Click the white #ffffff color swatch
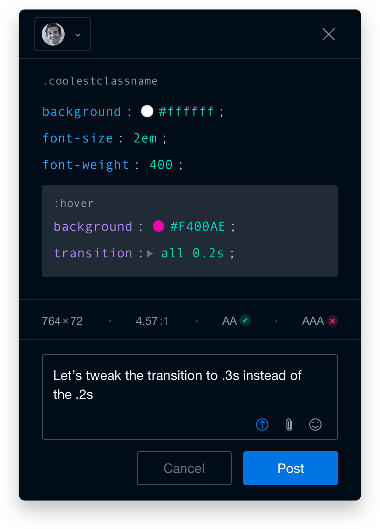380x529 pixels. 147,111
